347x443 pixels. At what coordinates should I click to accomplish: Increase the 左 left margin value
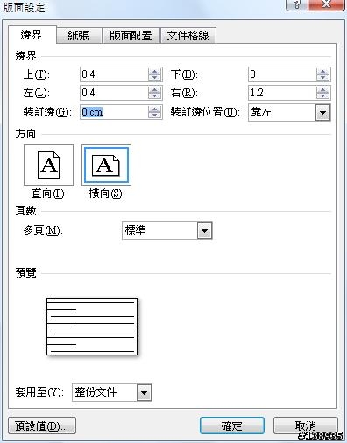(x=155, y=89)
